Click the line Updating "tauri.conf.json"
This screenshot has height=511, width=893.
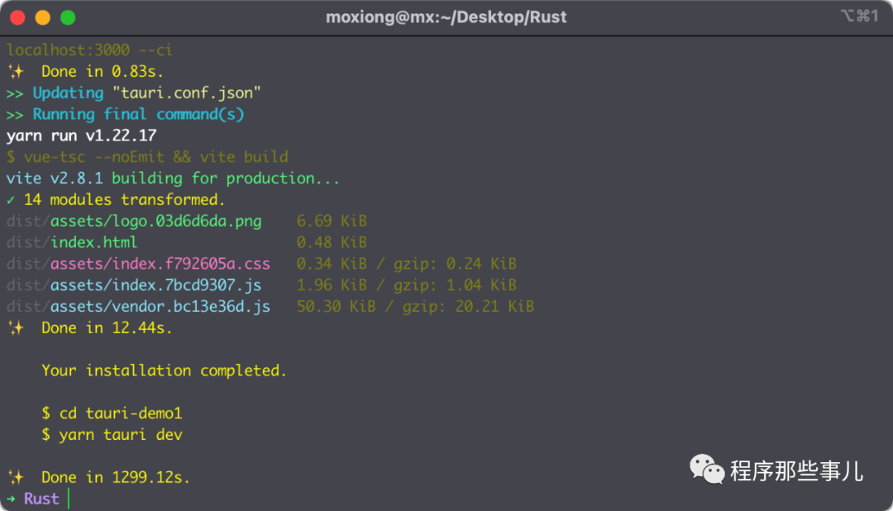point(146,93)
